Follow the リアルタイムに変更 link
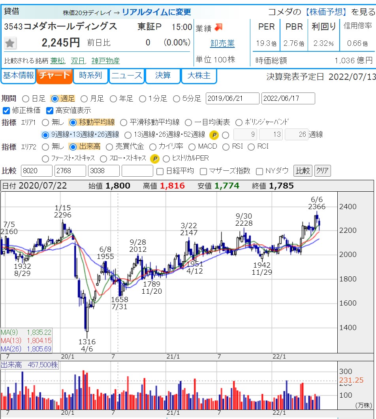 [x=156, y=12]
